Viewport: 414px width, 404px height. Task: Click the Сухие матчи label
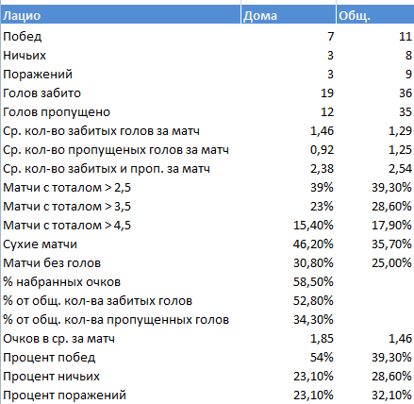[40, 244]
